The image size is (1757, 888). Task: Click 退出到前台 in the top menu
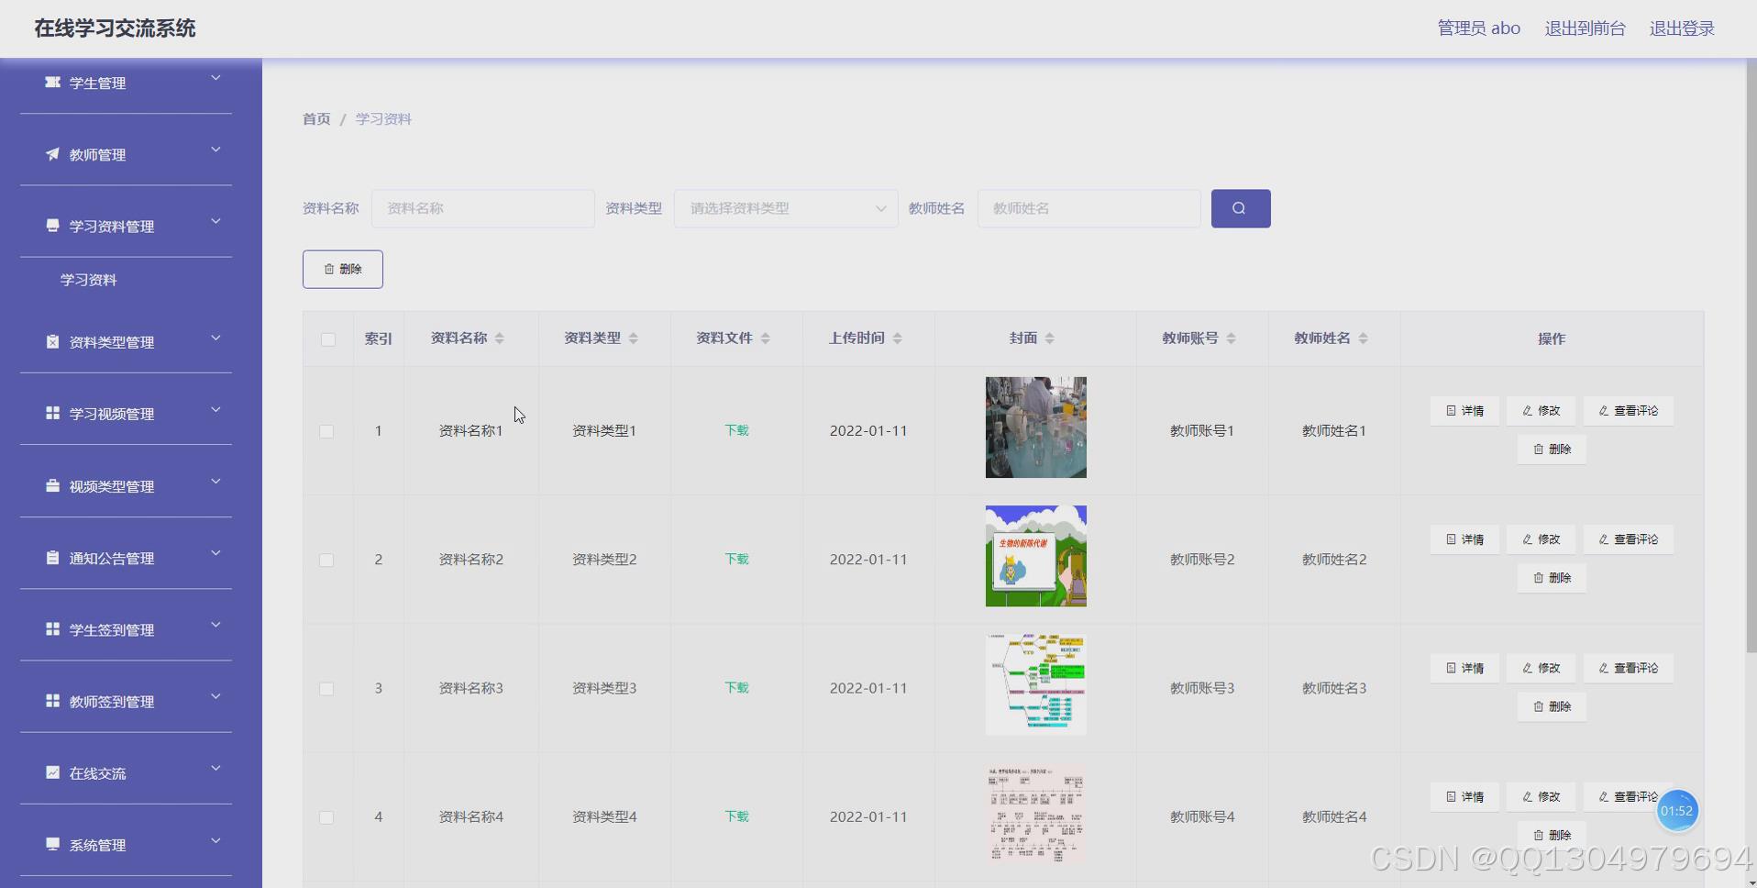point(1584,28)
